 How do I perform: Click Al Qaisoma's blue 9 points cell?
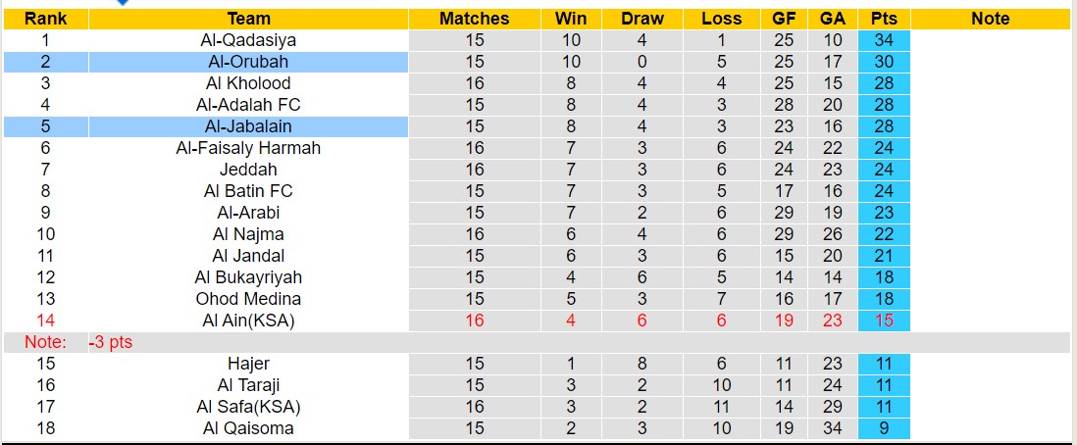884,428
